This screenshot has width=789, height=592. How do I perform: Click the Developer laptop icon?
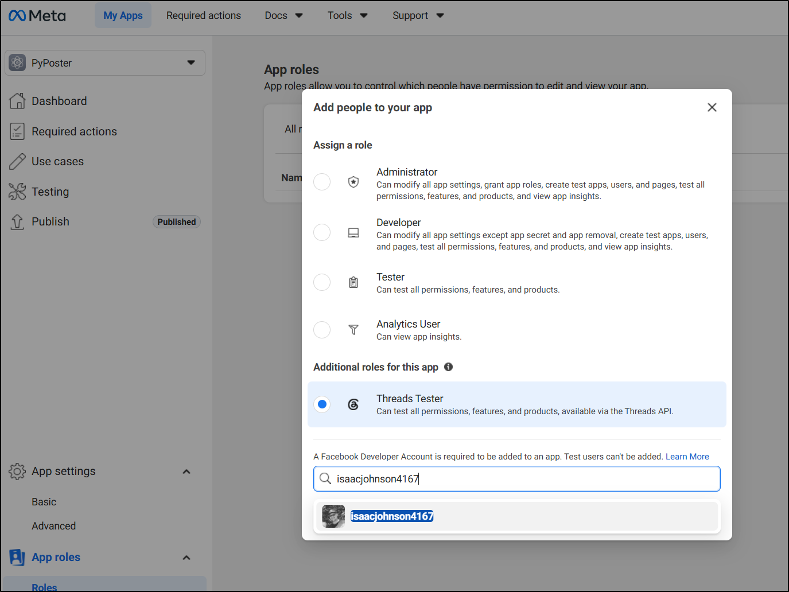click(x=353, y=232)
